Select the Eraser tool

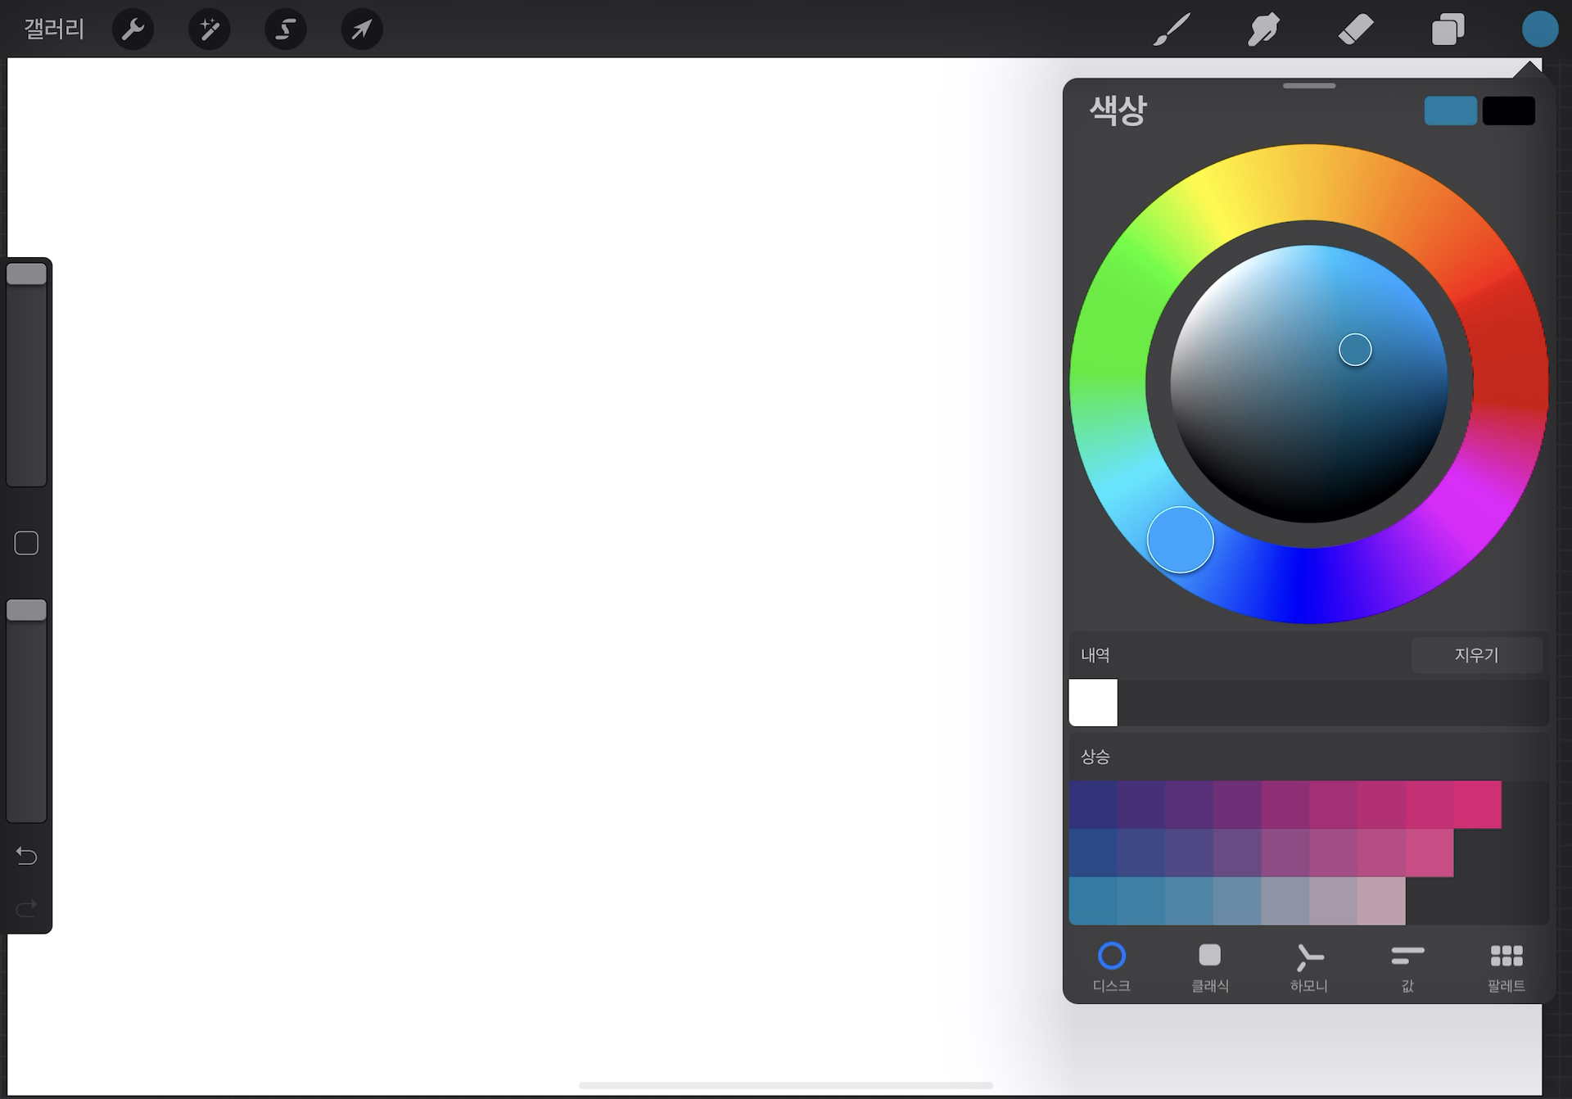1356,29
